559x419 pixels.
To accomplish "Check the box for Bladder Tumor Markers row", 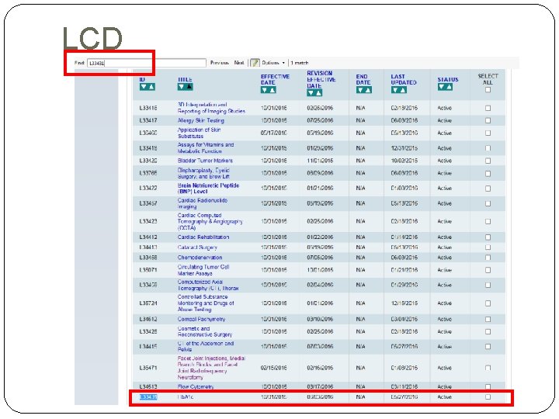I will [488, 161].
